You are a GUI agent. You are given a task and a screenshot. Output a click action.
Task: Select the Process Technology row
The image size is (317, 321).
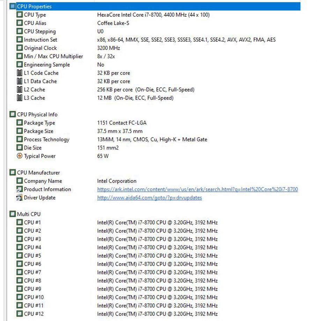pos(46,140)
